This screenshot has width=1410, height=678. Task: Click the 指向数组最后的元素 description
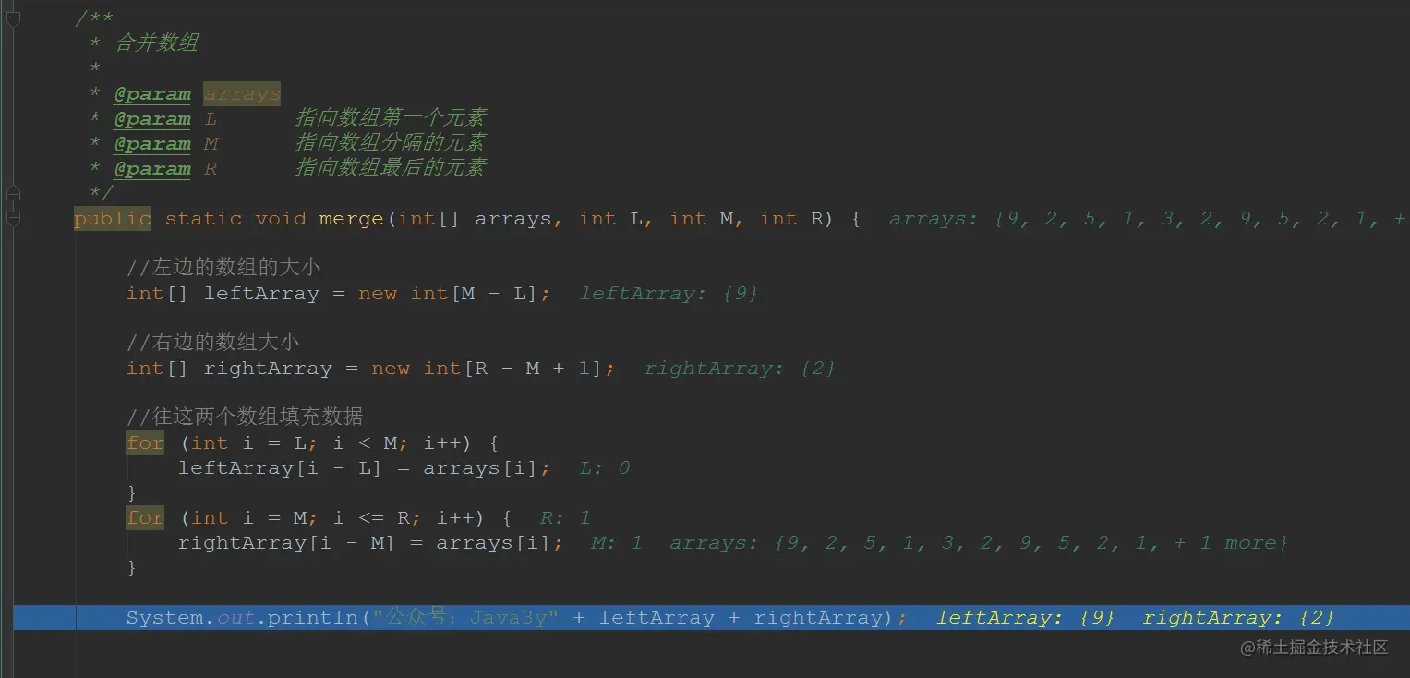pos(391,167)
